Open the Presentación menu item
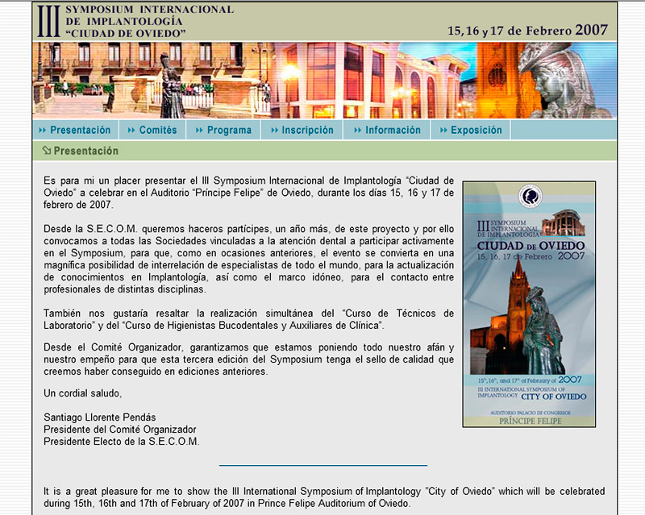This screenshot has height=515, width=645. pos(76,130)
